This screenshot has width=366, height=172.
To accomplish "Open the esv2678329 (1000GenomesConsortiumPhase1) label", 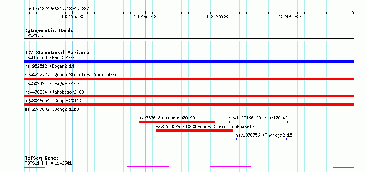I will (205, 126).
